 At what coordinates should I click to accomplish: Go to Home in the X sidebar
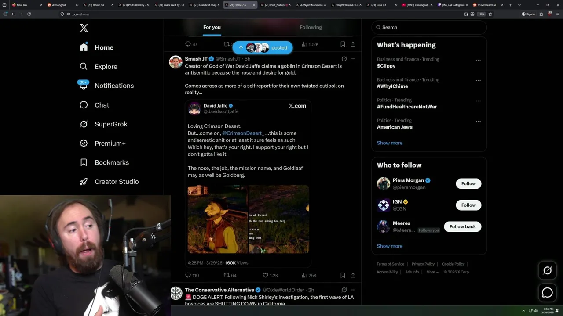point(97,47)
